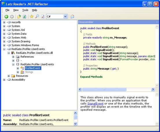This screenshot has height=132, width=160.
Task: Click the green Back navigation arrow
Action: [x=6, y=16]
